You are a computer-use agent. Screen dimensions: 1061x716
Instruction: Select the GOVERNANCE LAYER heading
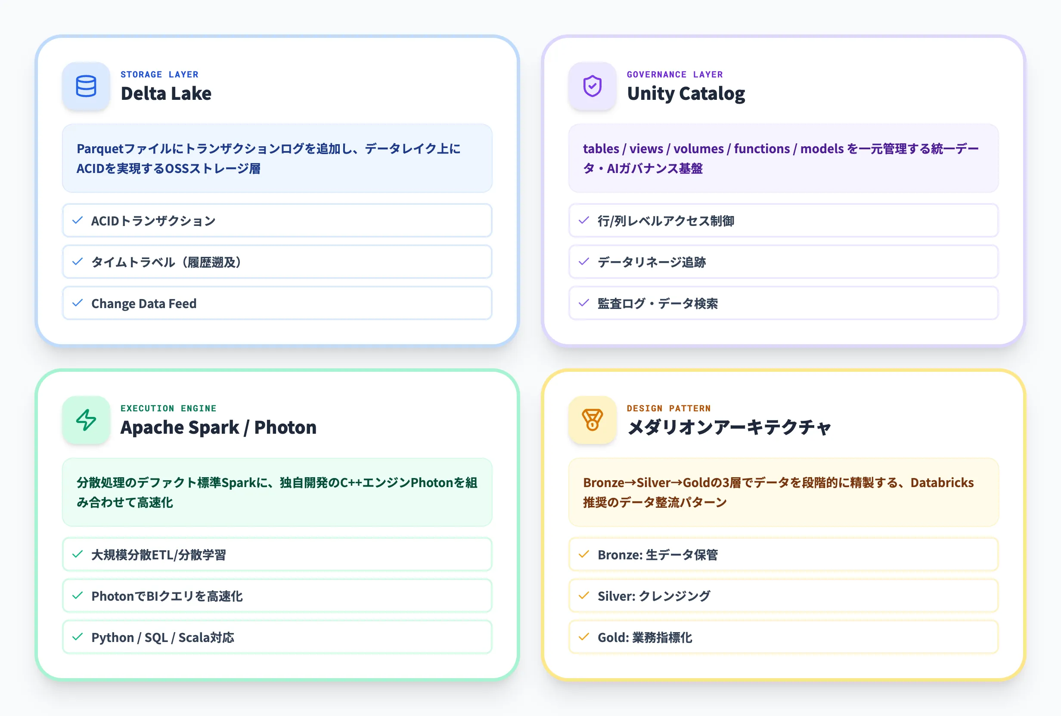coord(675,74)
